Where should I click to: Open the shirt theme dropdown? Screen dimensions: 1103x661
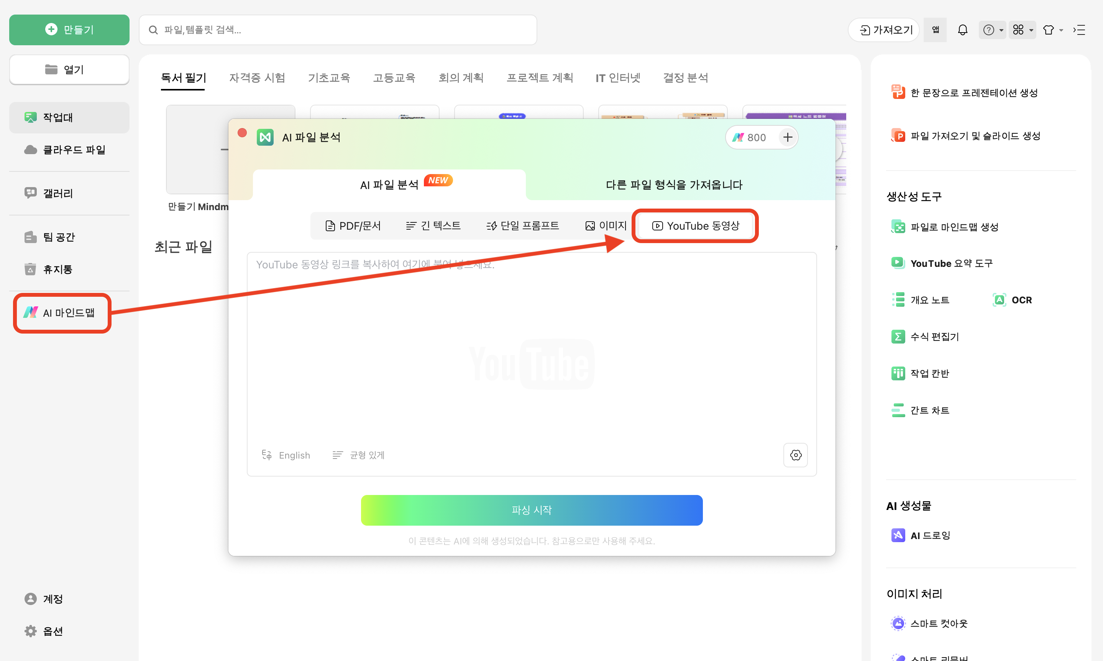[1052, 30]
